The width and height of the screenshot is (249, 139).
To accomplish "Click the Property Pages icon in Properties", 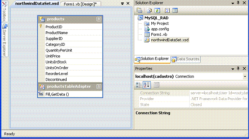I will pos(156,85).
